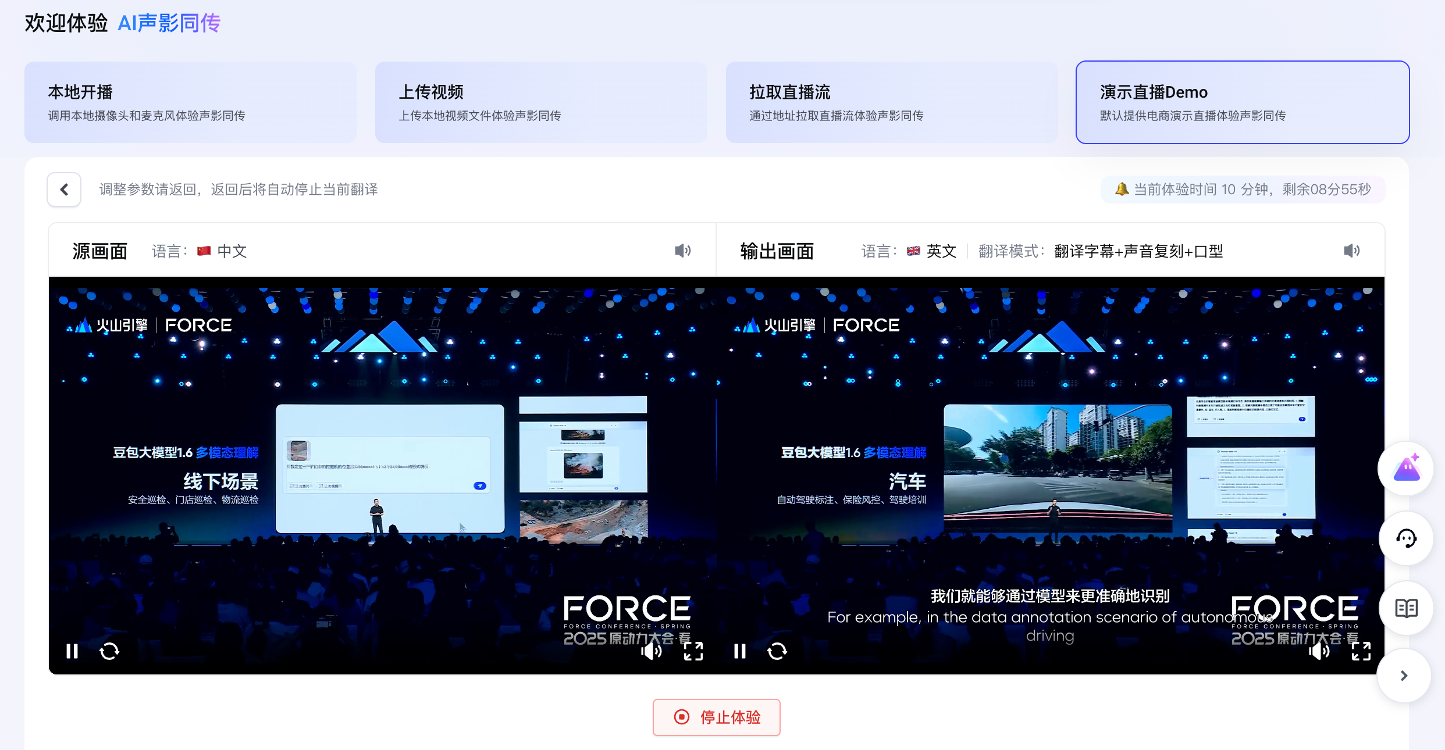Click the China flag beside 中文
The width and height of the screenshot is (1445, 750).
(204, 251)
